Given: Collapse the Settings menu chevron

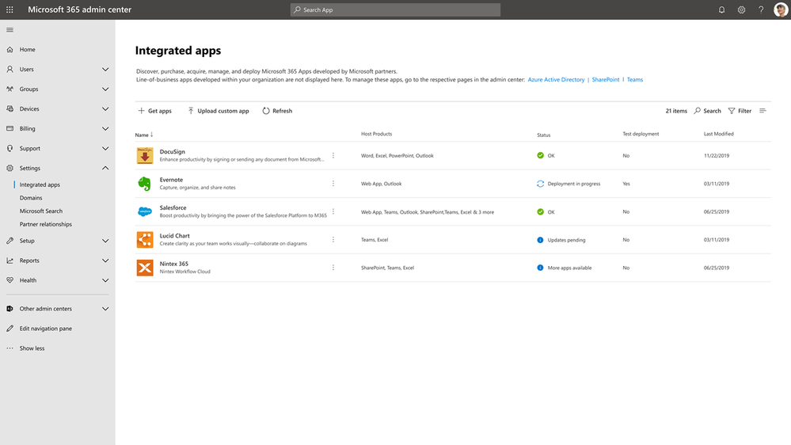Looking at the screenshot, I should (105, 168).
